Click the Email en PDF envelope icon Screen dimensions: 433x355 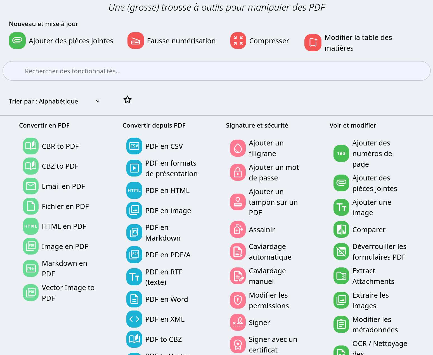click(31, 186)
